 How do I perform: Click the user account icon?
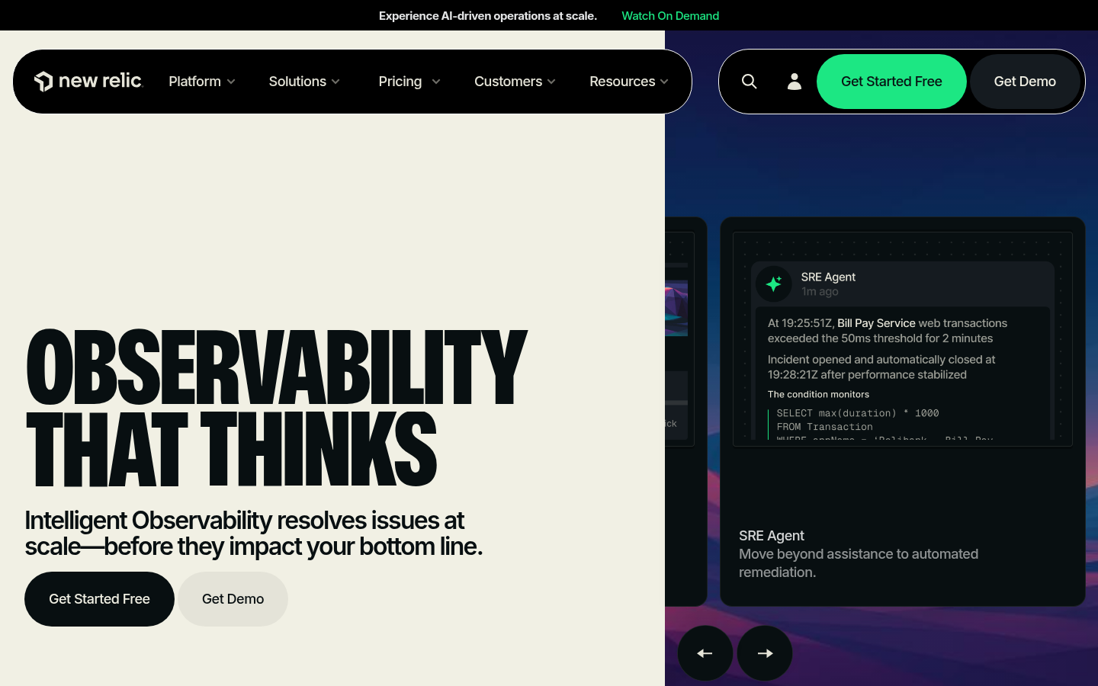(x=795, y=82)
